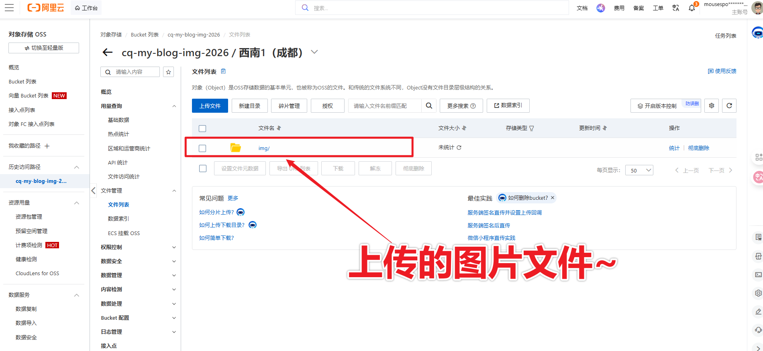
Task: Open ECS 挂载 OSS menu item
Action: point(124,233)
